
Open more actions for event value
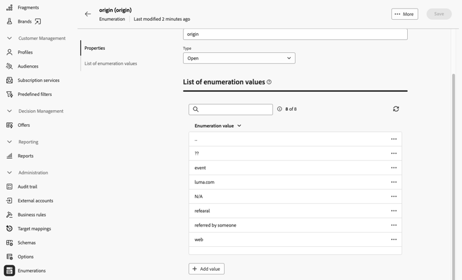(394, 168)
